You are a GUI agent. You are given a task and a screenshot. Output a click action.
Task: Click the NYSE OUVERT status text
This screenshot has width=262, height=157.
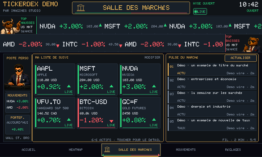click(204, 4)
